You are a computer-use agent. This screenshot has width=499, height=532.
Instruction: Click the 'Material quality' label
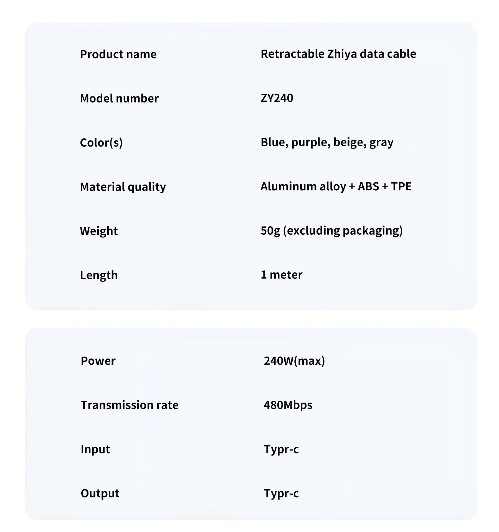pos(123,187)
